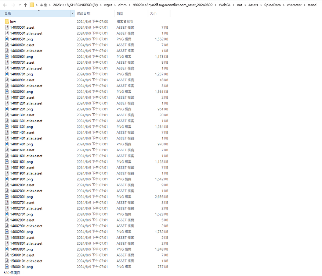Screen dimensions: 322x276
Task: Select the 14003801.asset file
Action: [22, 238]
